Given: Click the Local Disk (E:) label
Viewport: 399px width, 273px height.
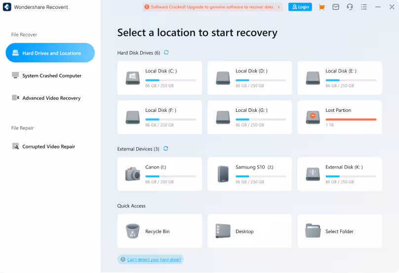Looking at the screenshot, I should click(341, 71).
